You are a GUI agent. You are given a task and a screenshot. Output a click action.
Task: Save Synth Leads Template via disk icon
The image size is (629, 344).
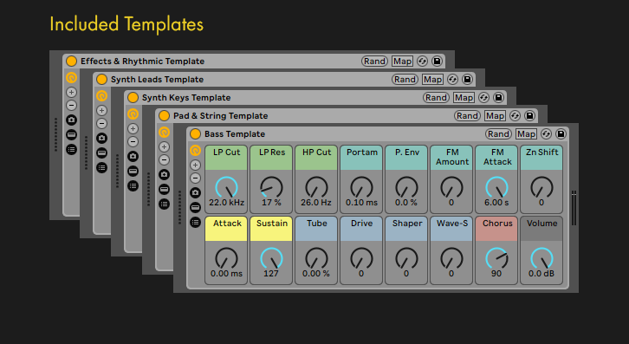pyautogui.click(x=467, y=80)
